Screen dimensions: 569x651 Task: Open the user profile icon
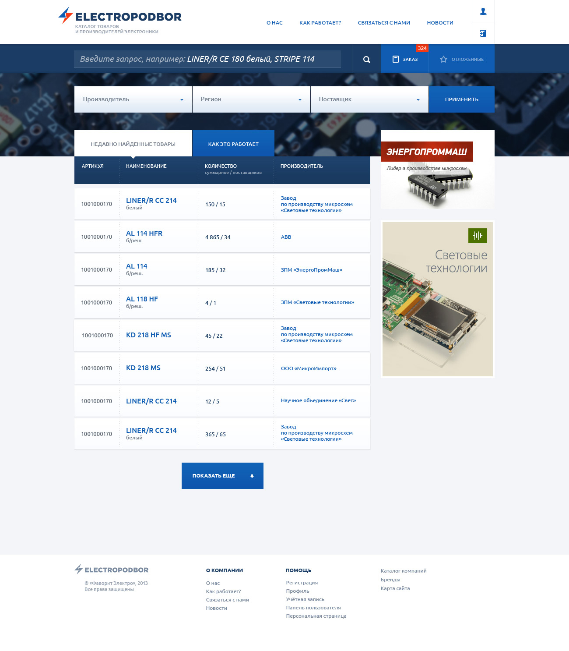[483, 11]
